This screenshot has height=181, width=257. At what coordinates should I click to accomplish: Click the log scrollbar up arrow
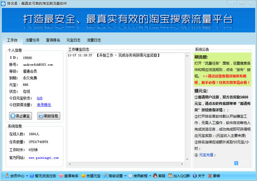pyautogui.click(x=187, y=56)
